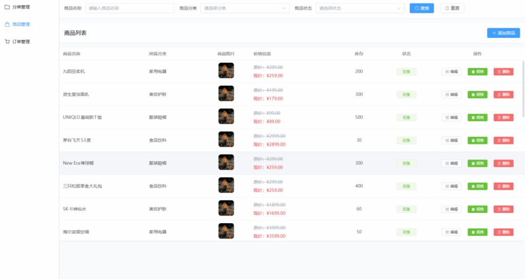Click the 商品列表 heading
The height and width of the screenshot is (279, 525).
[75, 33]
